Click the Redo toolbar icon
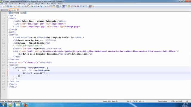This screenshot has height=107, width=191. coord(35,7)
